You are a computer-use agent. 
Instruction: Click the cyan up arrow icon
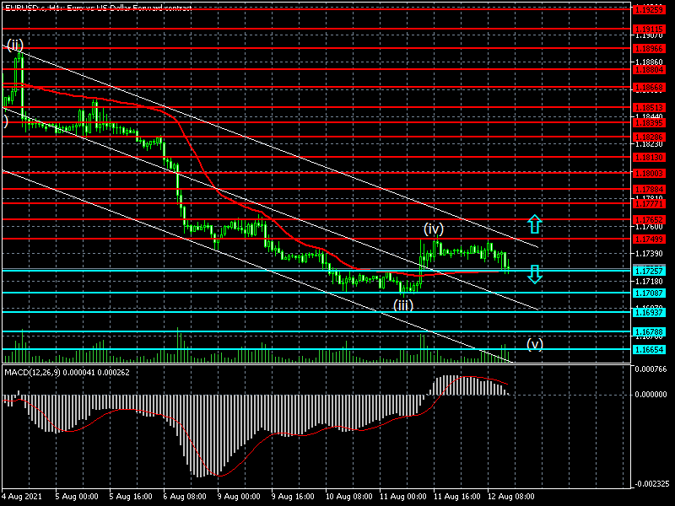coord(534,224)
